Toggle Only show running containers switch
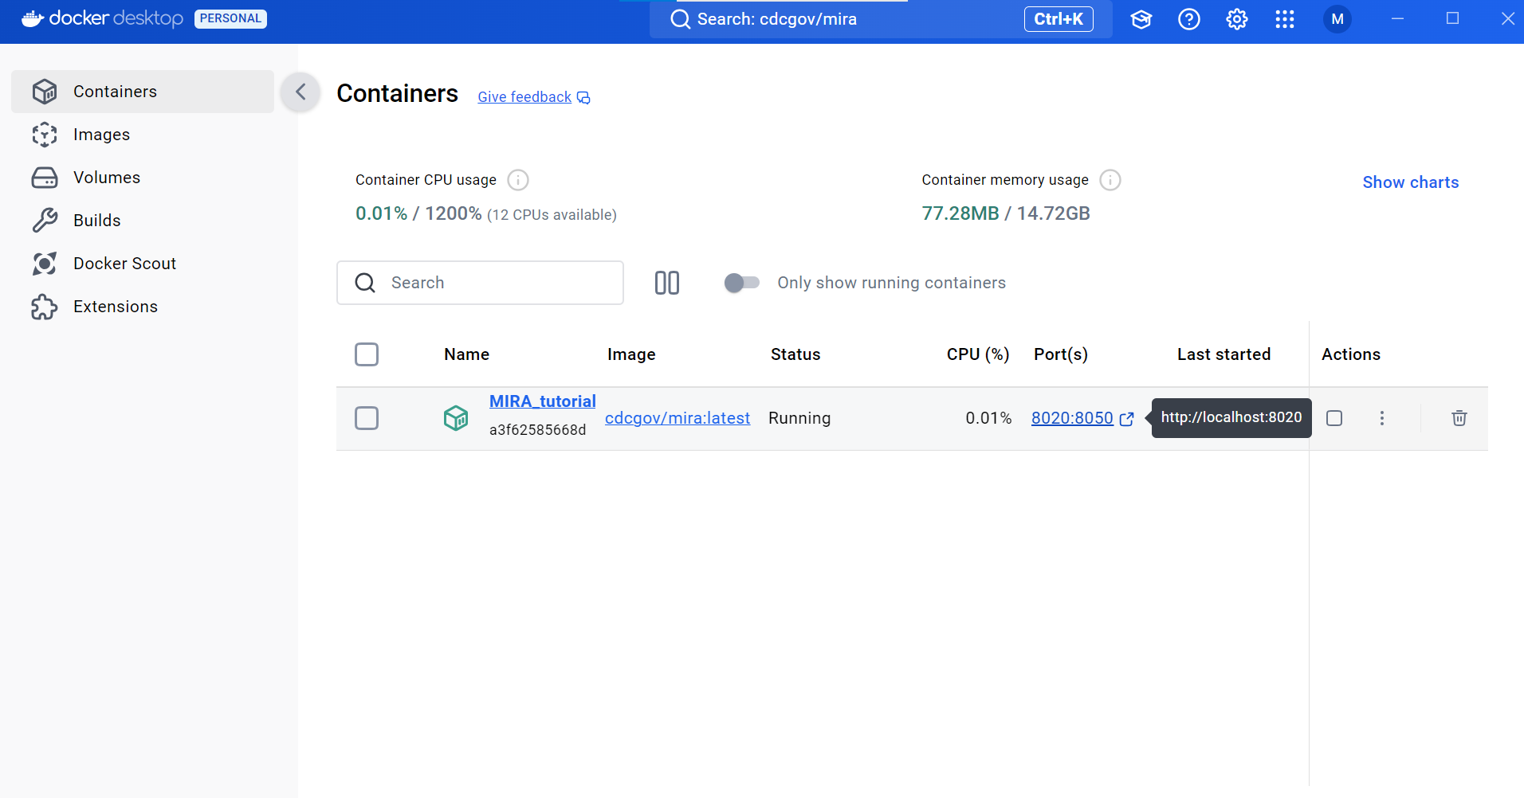1524x798 pixels. (741, 283)
